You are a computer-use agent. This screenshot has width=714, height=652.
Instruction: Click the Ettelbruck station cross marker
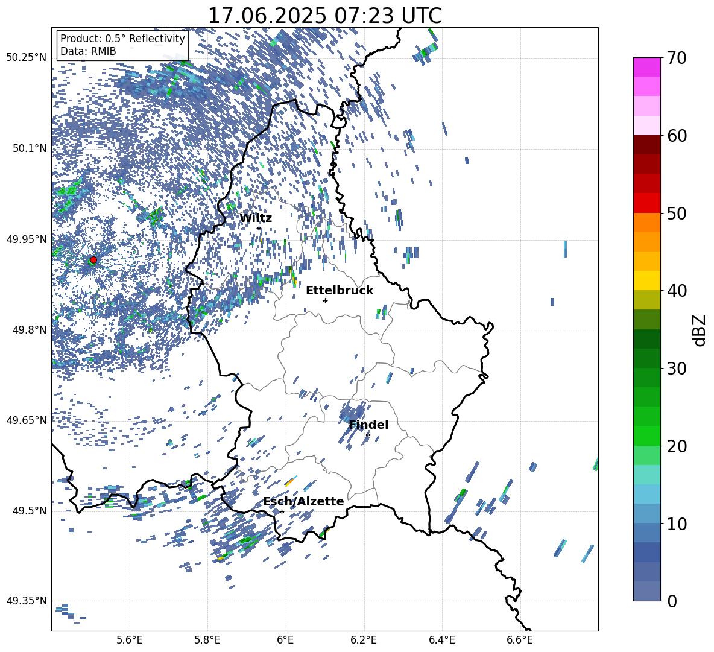click(325, 300)
